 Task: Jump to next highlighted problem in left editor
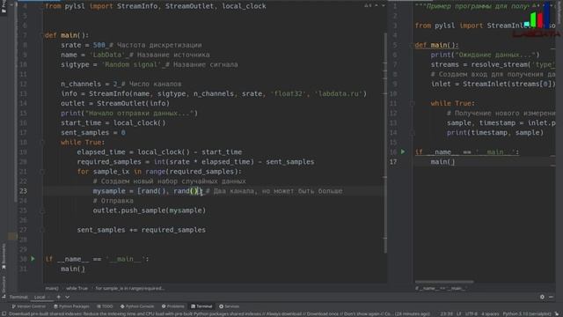point(384,6)
